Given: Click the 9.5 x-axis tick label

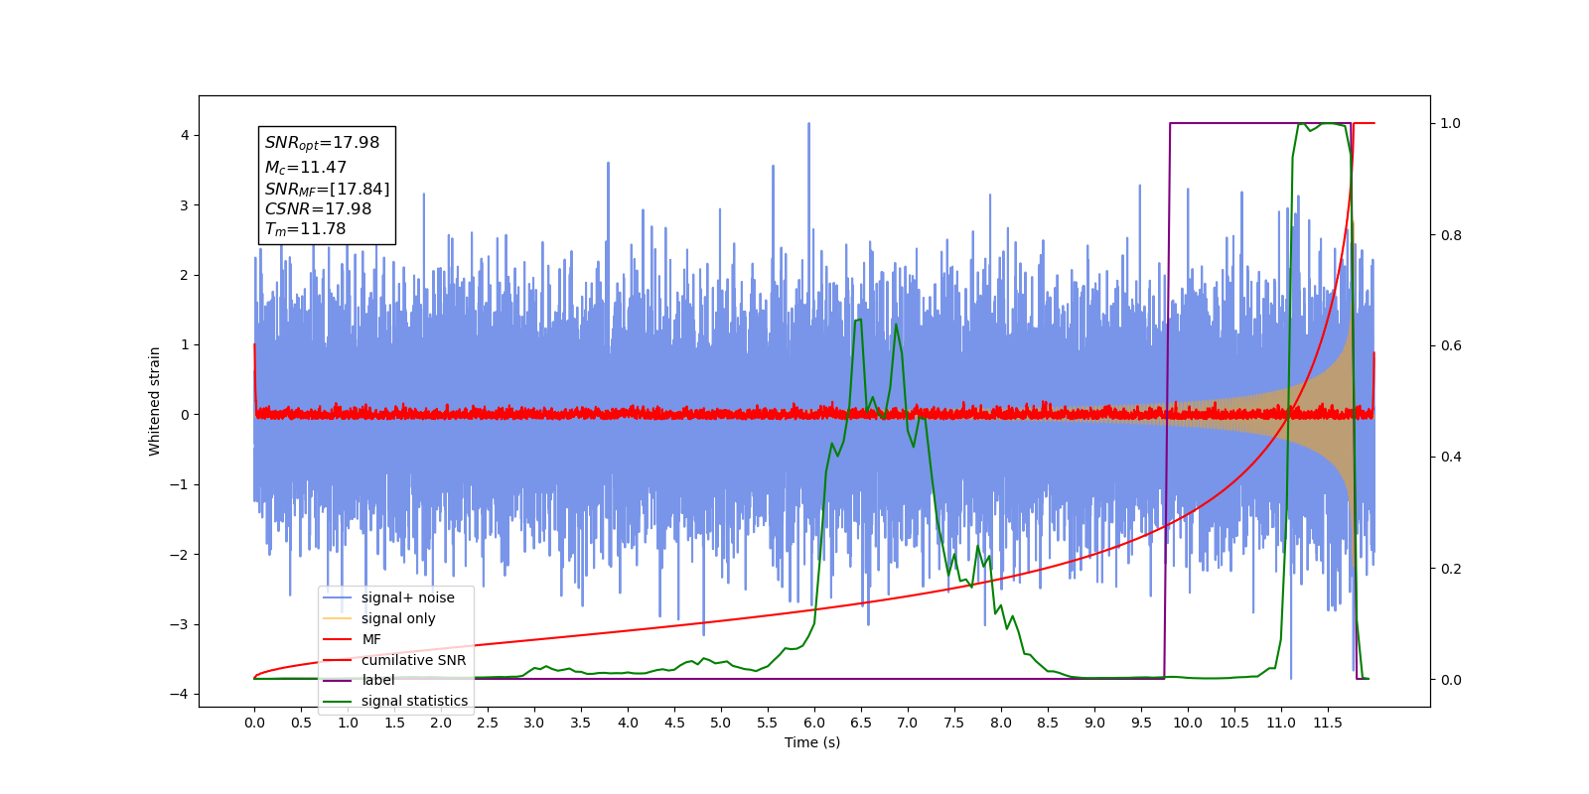Looking at the screenshot, I should pyautogui.click(x=1141, y=723).
